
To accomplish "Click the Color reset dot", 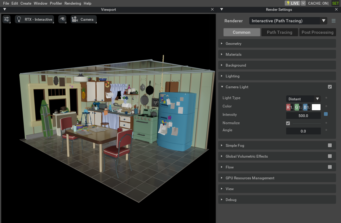I will tap(326, 106).
